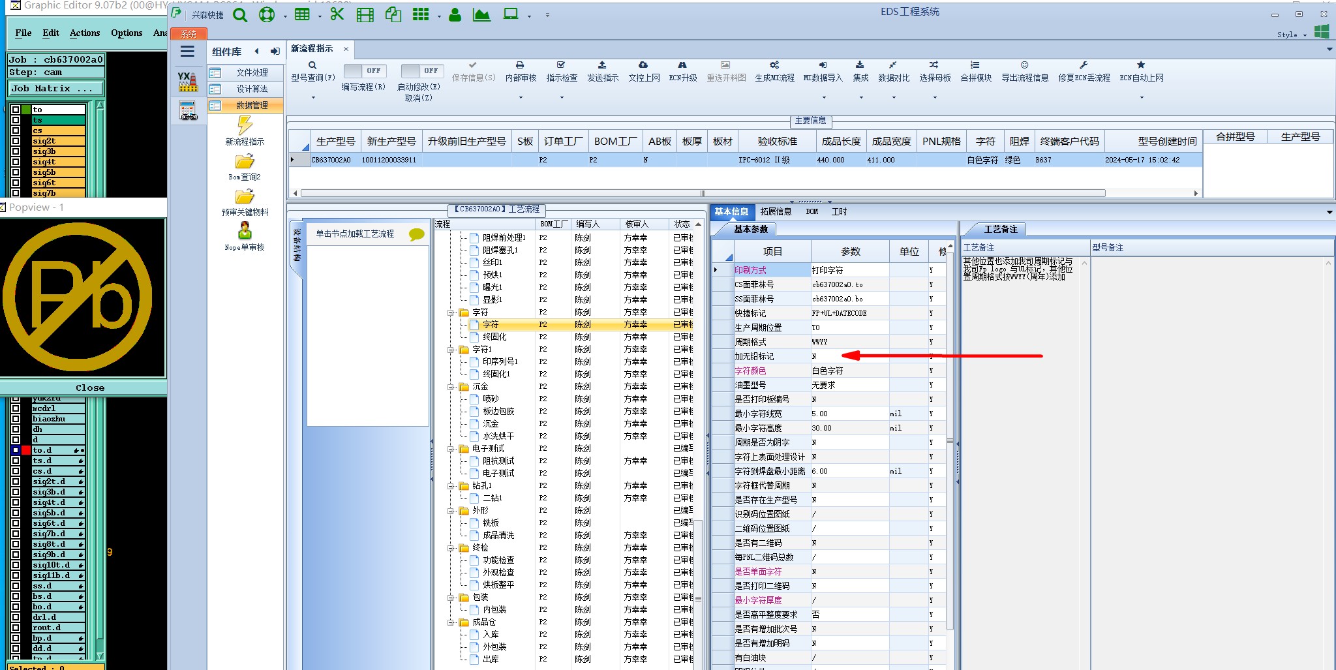This screenshot has height=670, width=1336.
Task: Click the 导出流程信息 smiley icon
Action: tap(1025, 65)
